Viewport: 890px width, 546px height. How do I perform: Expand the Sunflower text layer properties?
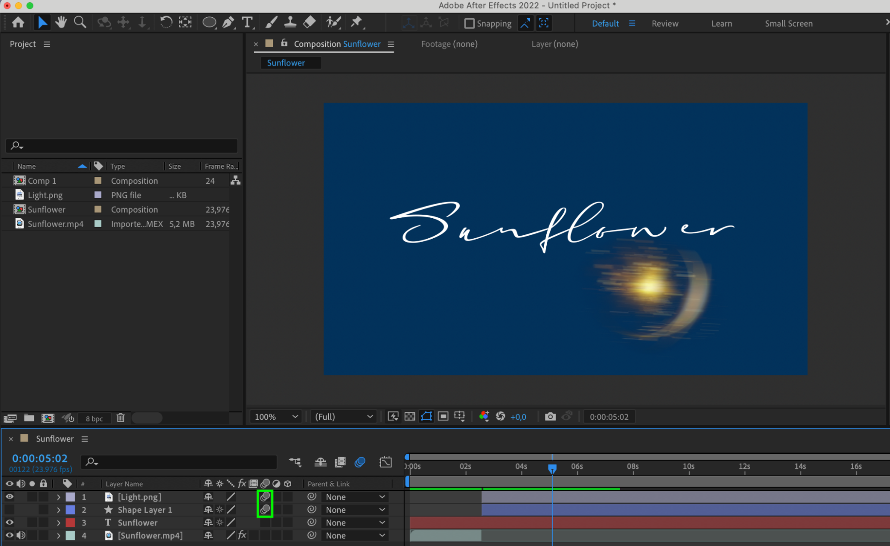(x=58, y=522)
